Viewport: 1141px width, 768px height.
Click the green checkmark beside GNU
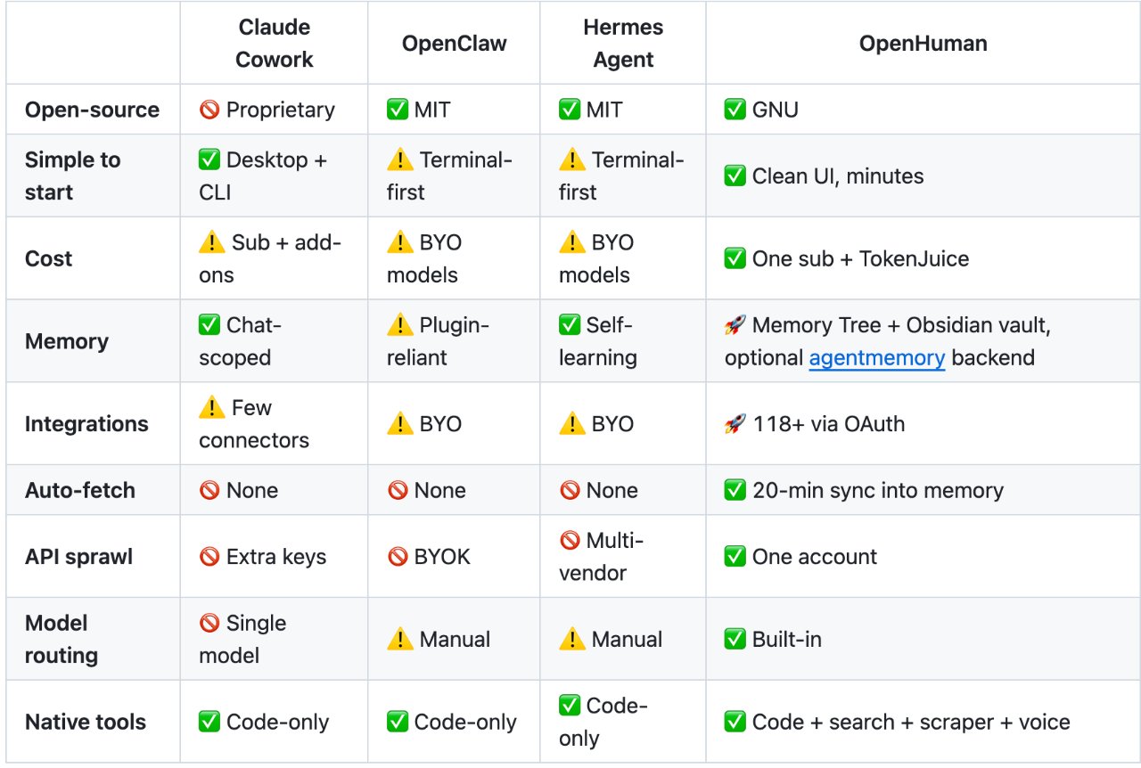coord(735,110)
